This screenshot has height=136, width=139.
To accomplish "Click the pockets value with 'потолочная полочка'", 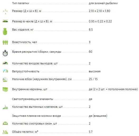I will pos(113,89).
